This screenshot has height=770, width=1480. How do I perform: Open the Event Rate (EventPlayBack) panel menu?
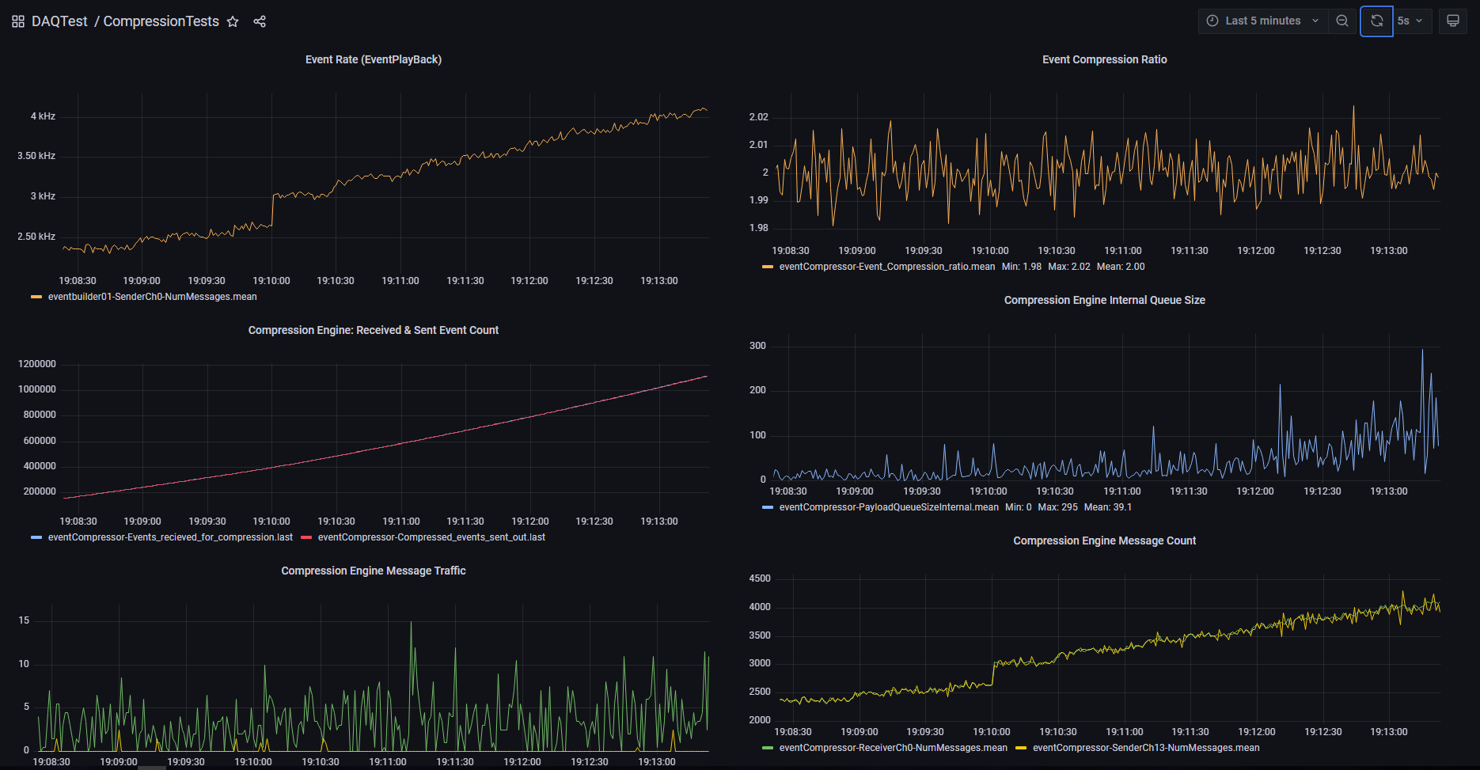coord(373,59)
